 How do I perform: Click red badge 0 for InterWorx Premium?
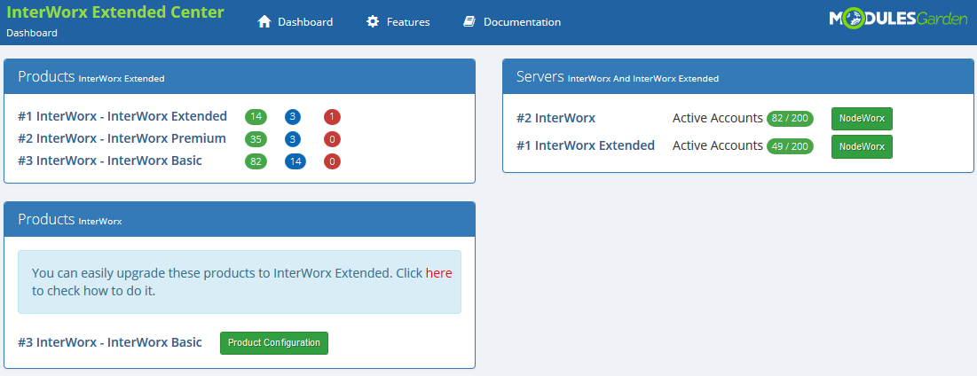tap(332, 139)
